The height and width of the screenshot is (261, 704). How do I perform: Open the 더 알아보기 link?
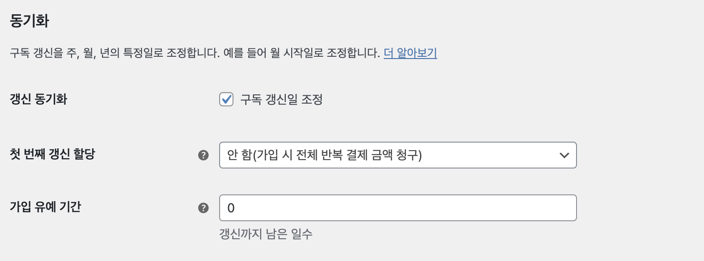410,53
